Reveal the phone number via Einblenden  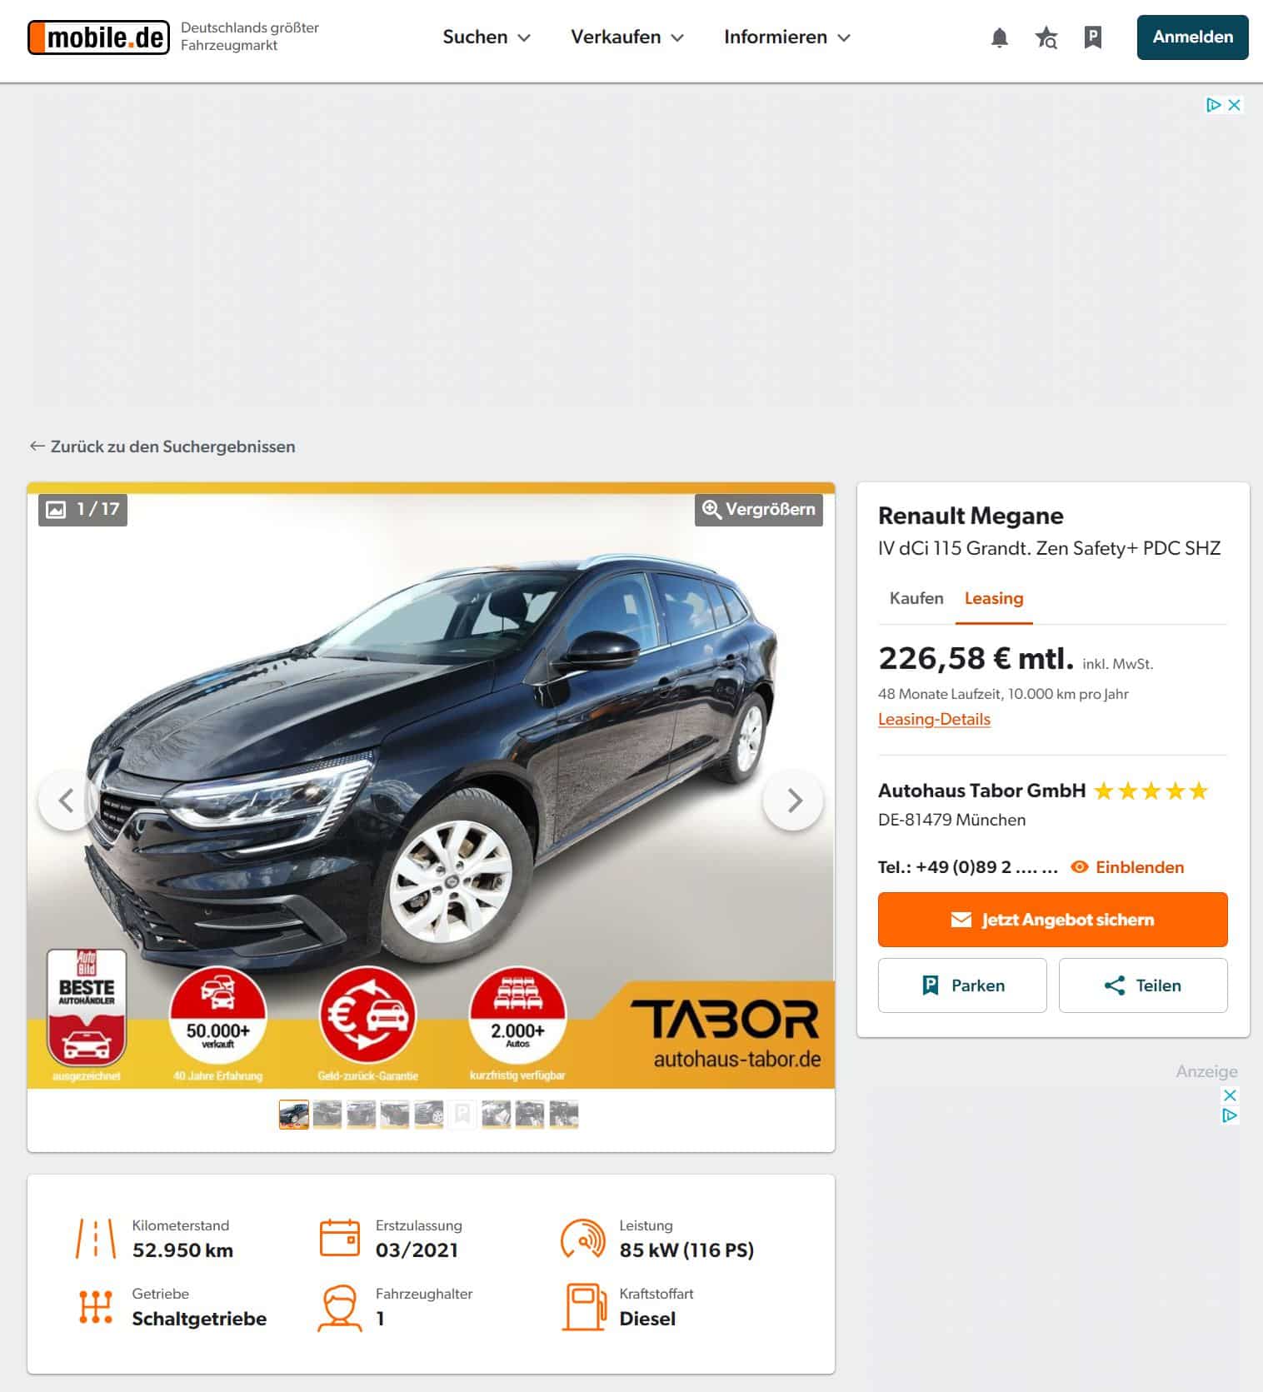(x=1128, y=867)
